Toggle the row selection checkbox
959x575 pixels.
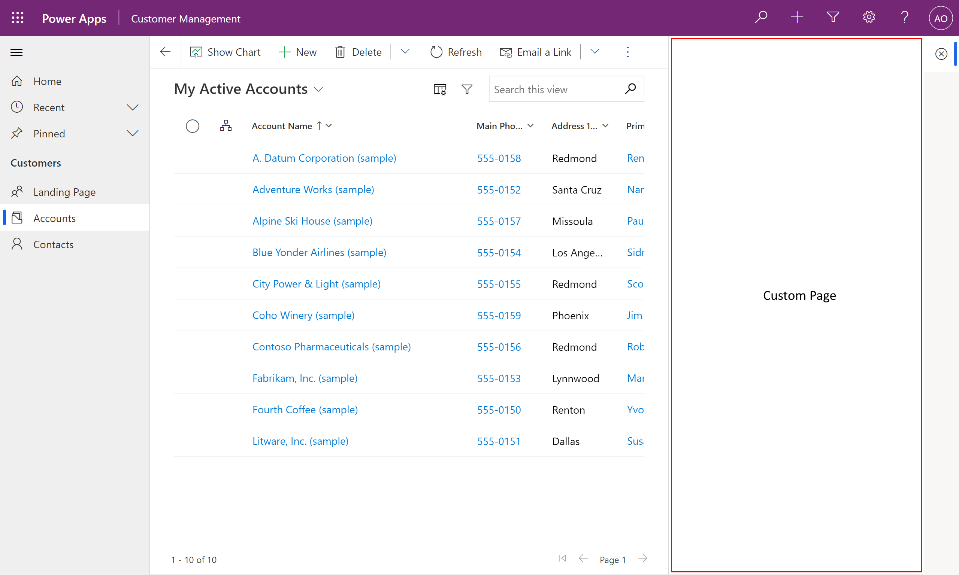(193, 125)
